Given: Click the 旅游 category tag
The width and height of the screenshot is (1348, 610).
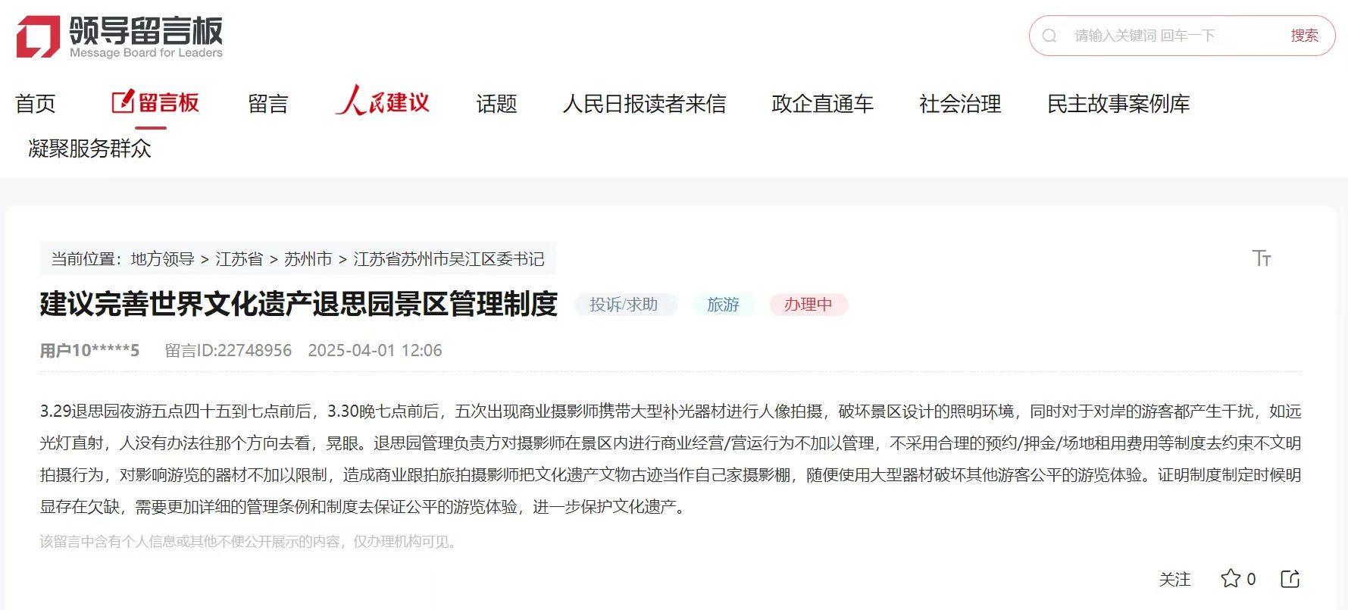Looking at the screenshot, I should [723, 305].
